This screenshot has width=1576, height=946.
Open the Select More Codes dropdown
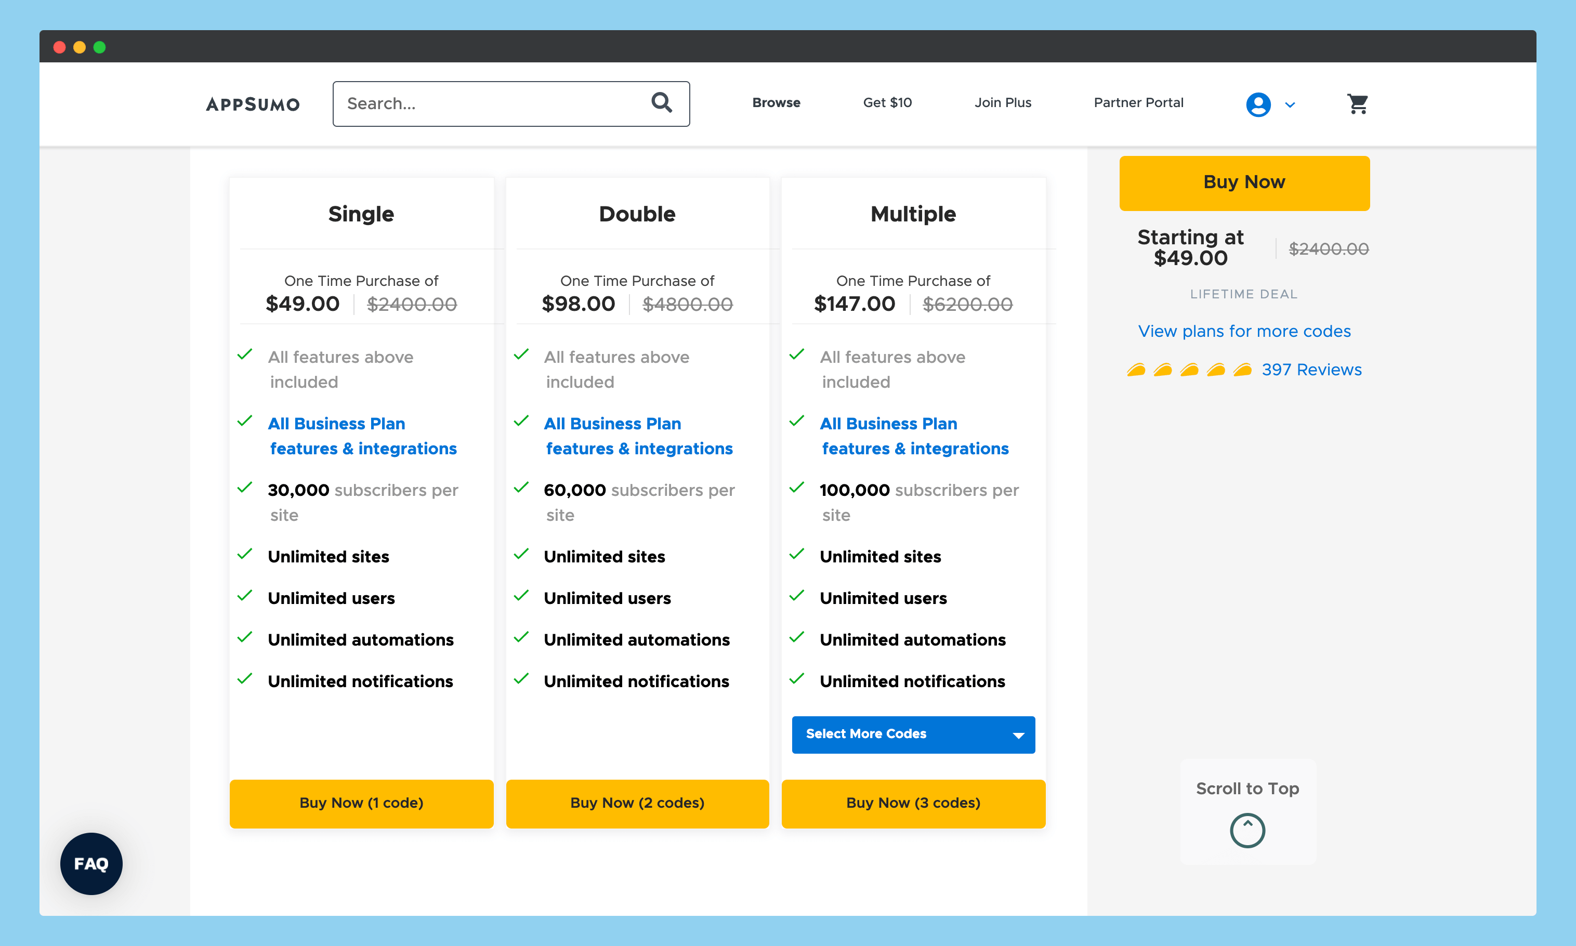pos(913,734)
